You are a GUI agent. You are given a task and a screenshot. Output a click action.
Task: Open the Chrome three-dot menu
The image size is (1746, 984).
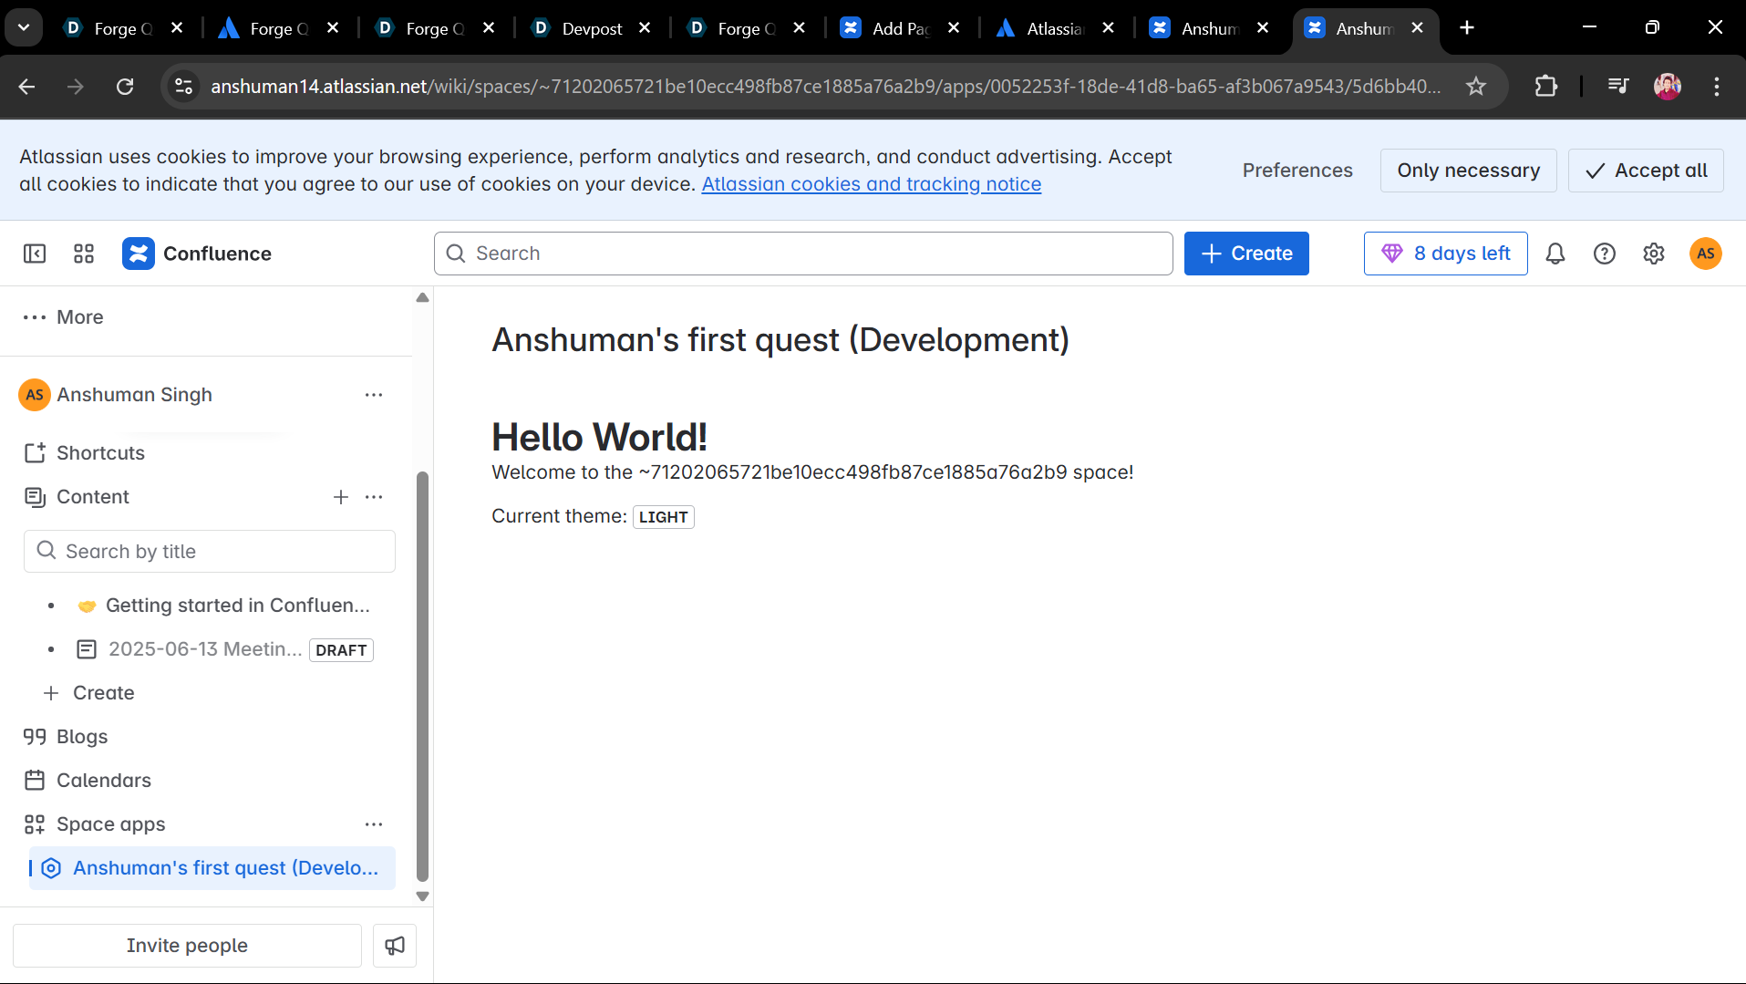[x=1717, y=87]
